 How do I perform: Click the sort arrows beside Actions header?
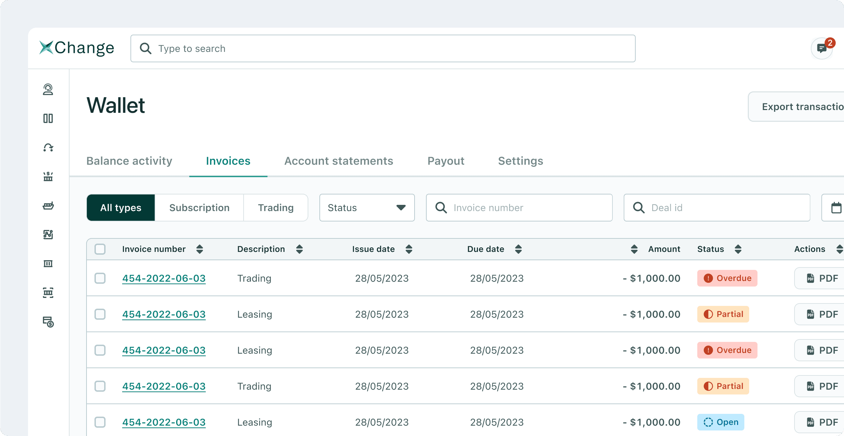840,249
